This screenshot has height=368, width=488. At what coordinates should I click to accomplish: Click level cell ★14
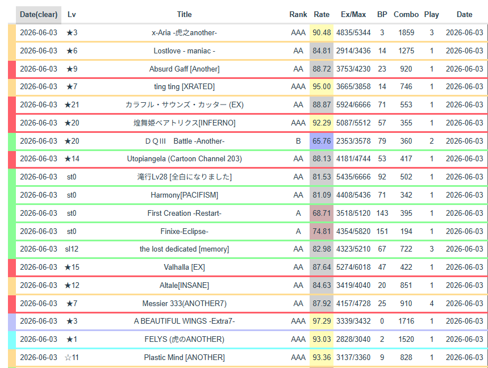pos(72,158)
